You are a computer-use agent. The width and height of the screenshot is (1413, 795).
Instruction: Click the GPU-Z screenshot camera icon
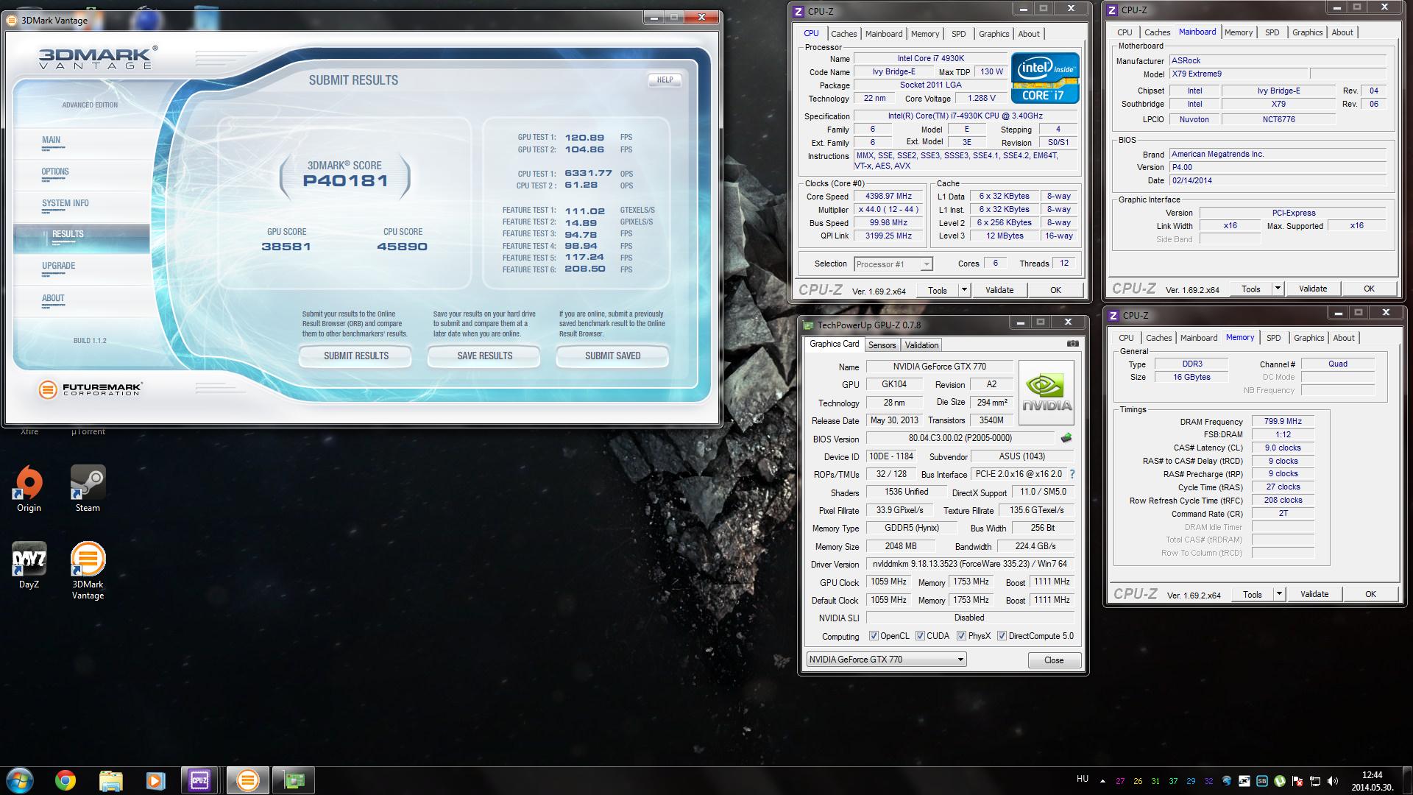click(x=1072, y=344)
